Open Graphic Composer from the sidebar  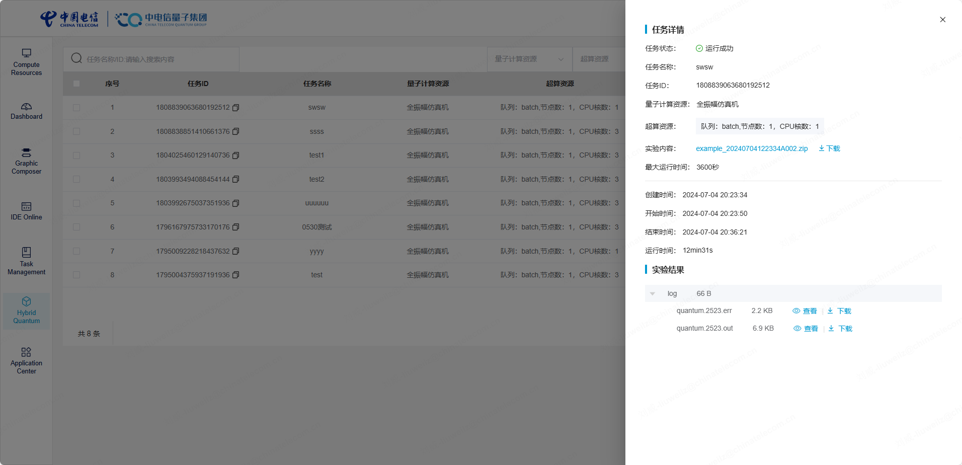click(26, 161)
